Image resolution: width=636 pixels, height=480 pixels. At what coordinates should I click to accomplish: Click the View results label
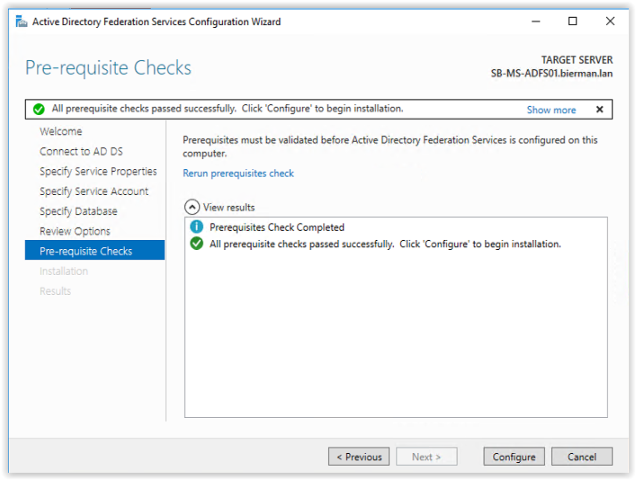228,207
